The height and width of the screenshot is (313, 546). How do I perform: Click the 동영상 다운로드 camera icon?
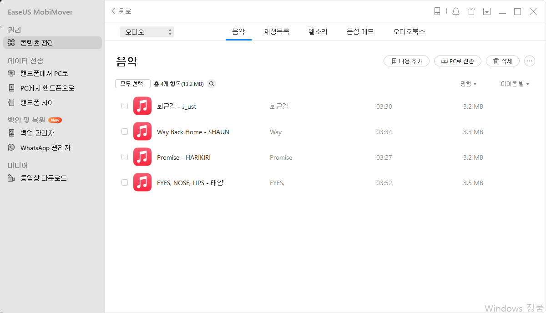11,178
